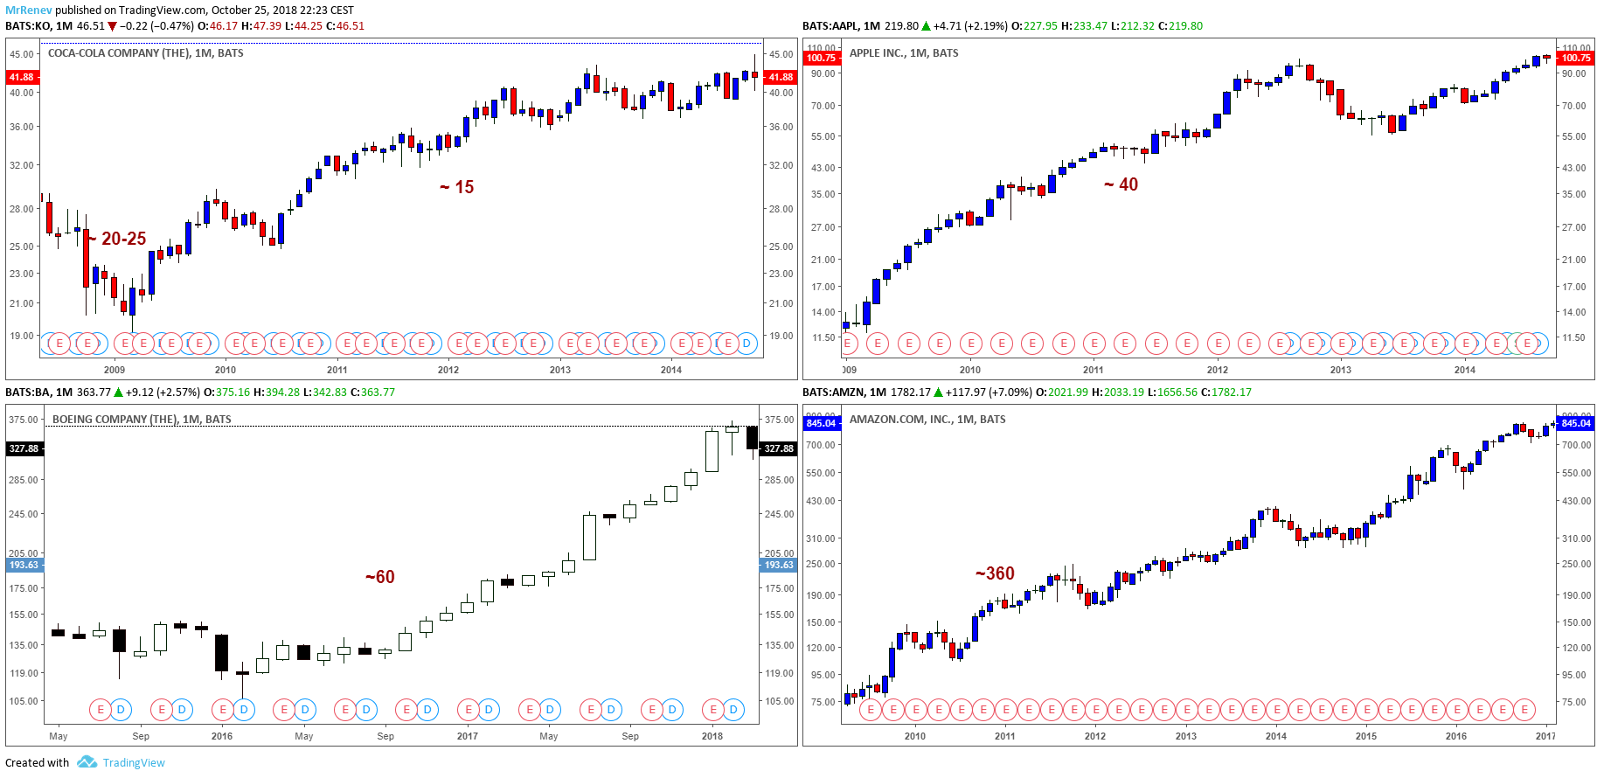Select the first E earnings marker in Boeing chart

click(x=101, y=709)
